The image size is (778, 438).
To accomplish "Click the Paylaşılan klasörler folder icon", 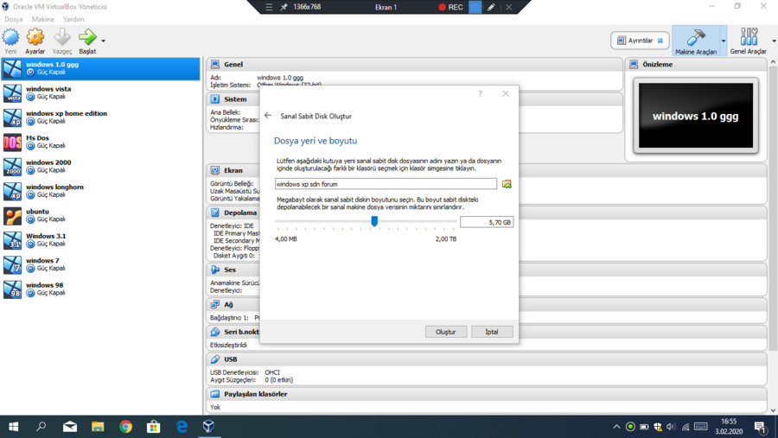I will (x=215, y=394).
